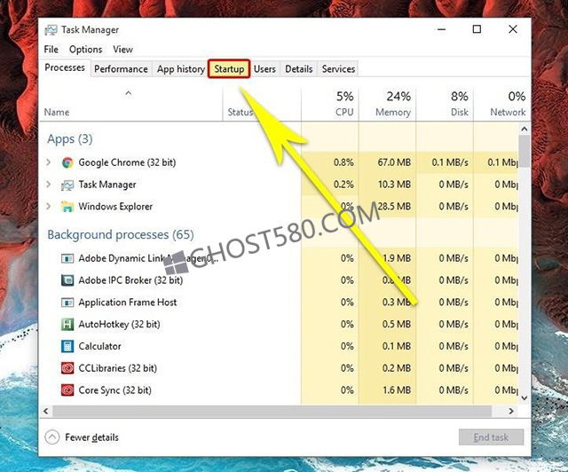
Task: Select the Windows Explorer row name
Action: click(x=115, y=207)
